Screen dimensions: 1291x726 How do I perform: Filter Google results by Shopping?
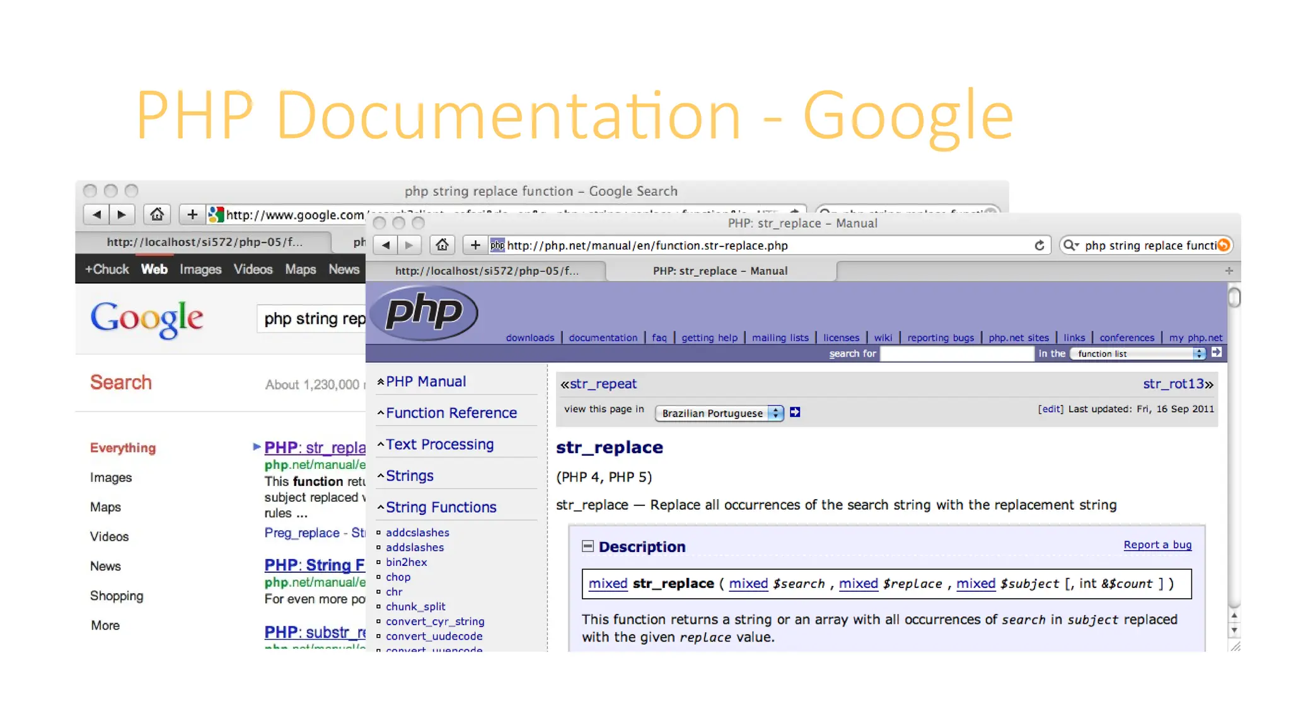click(x=117, y=596)
